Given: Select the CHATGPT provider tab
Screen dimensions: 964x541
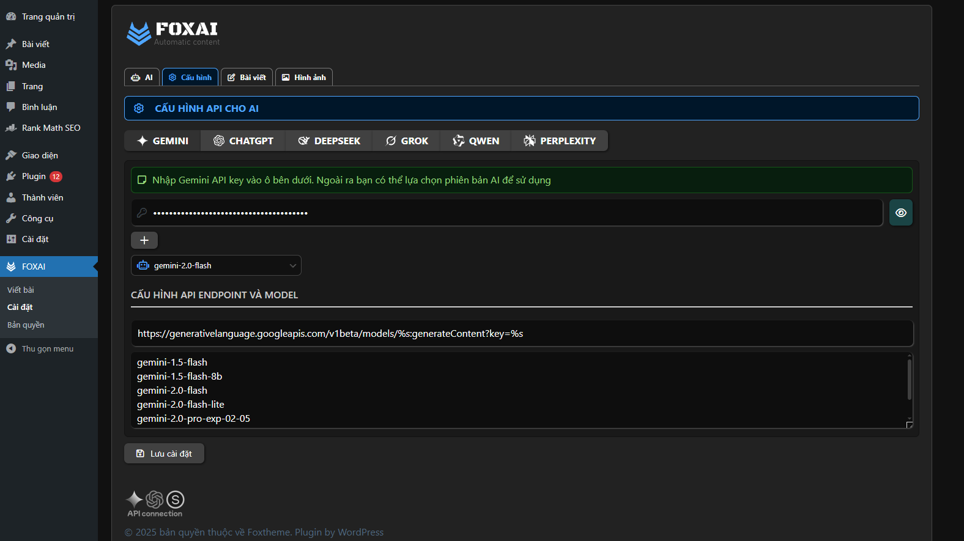Looking at the screenshot, I should point(243,141).
